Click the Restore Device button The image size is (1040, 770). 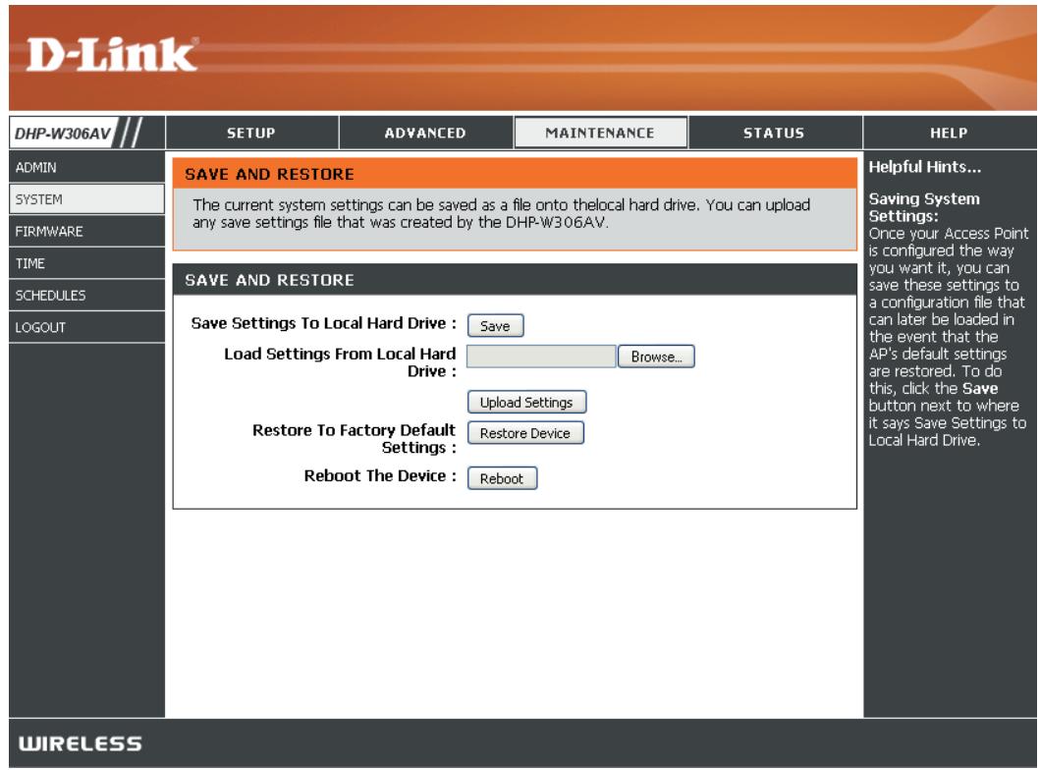click(x=525, y=432)
